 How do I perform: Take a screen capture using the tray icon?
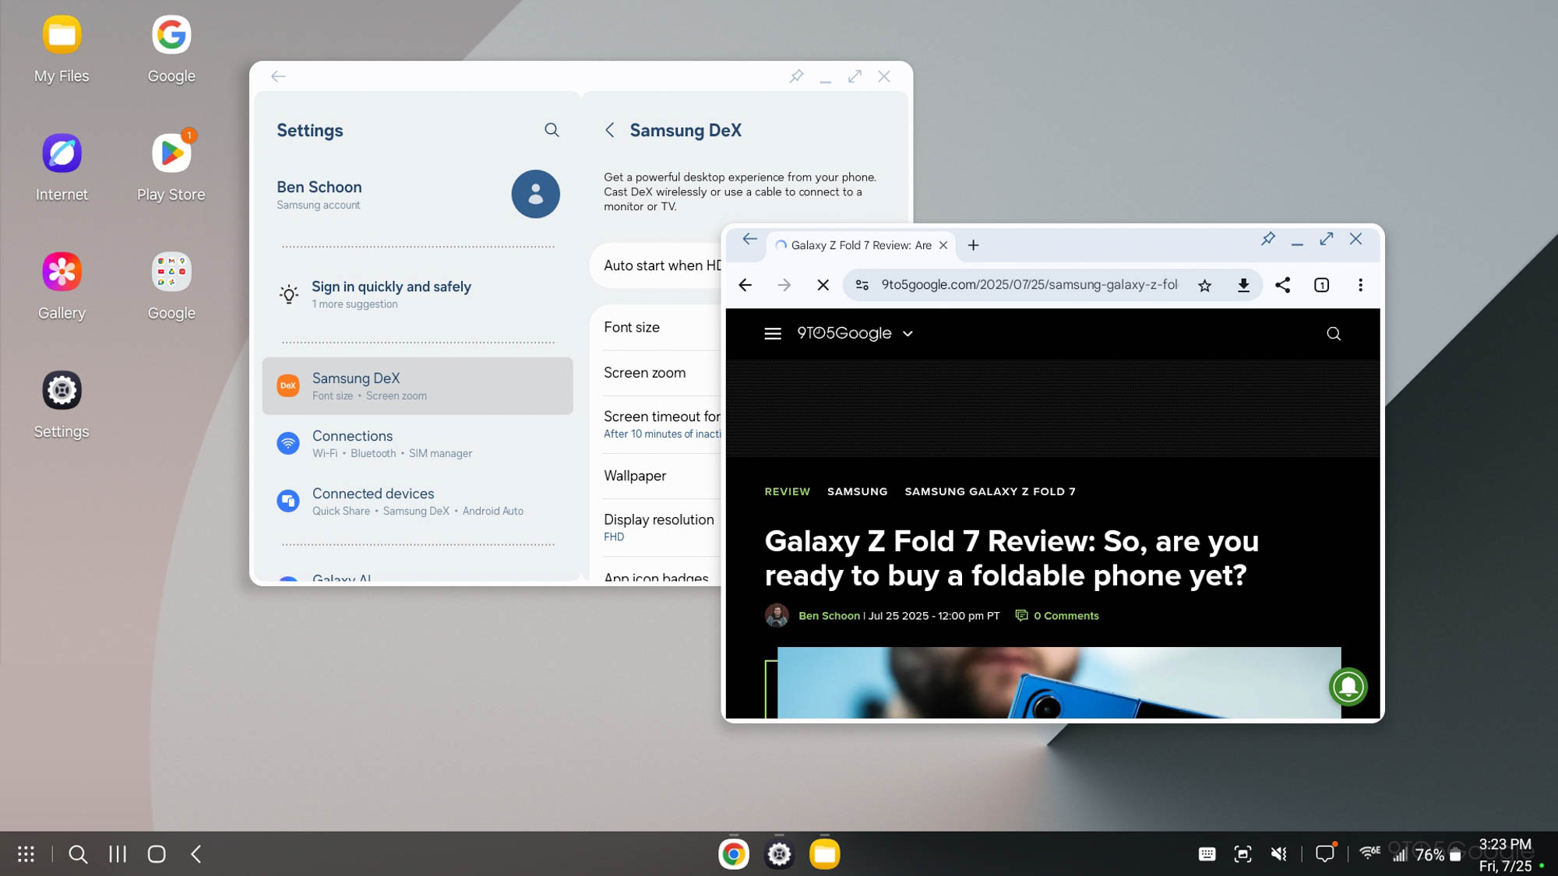pyautogui.click(x=1242, y=853)
